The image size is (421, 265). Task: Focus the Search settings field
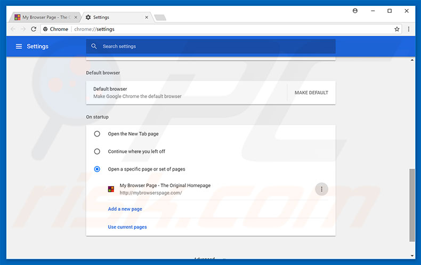click(211, 46)
